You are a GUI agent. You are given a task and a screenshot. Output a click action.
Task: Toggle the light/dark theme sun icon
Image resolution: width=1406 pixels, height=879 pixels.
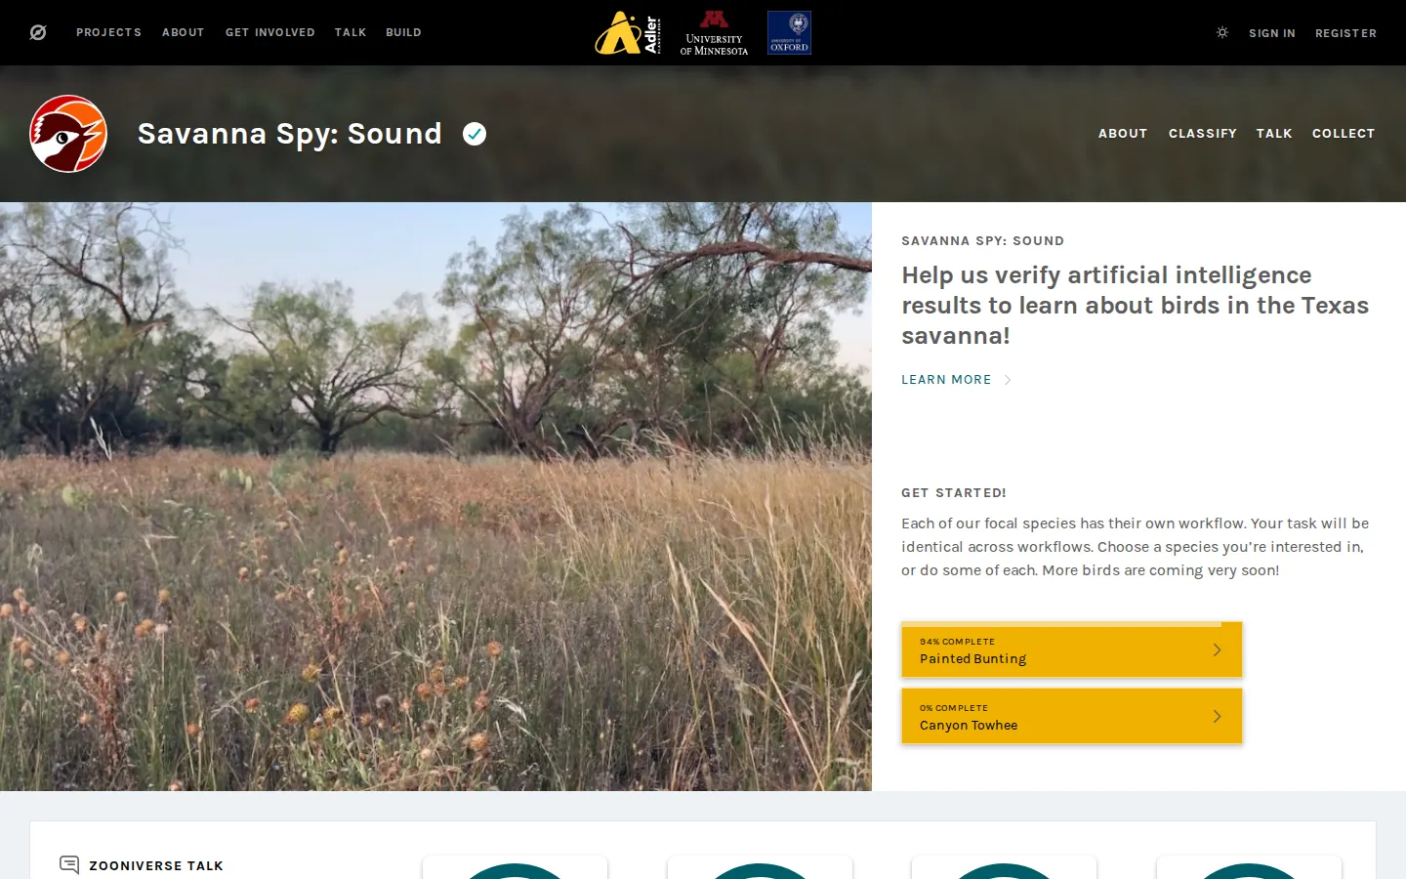click(1221, 32)
